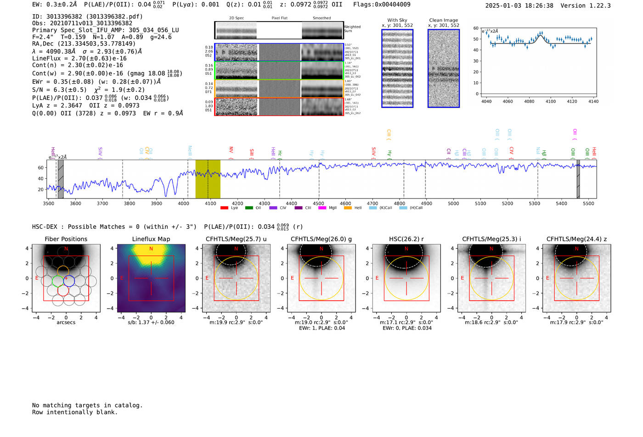Click the Cont(n) = 2.30(±0.02)e-16 line
The image size is (643, 437).
pos(78,65)
